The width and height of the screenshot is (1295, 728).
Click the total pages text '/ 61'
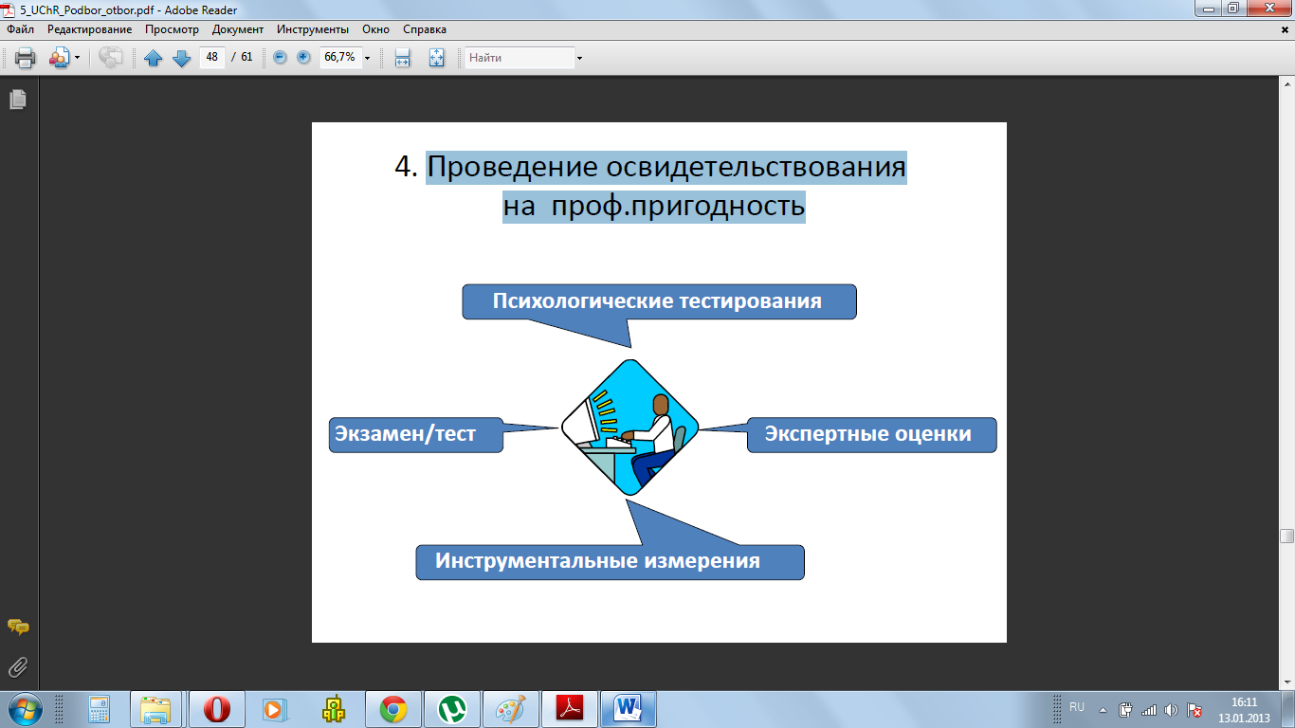point(242,57)
